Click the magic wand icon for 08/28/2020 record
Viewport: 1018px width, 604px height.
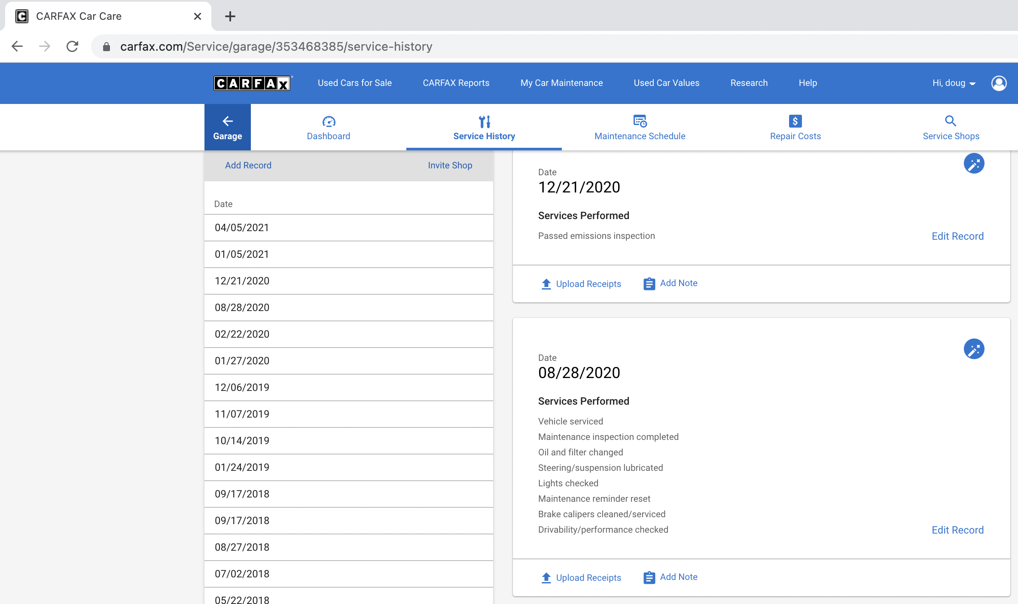(x=974, y=349)
